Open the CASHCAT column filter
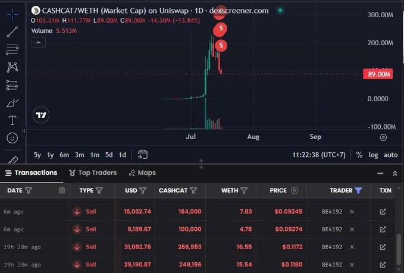 point(193,190)
